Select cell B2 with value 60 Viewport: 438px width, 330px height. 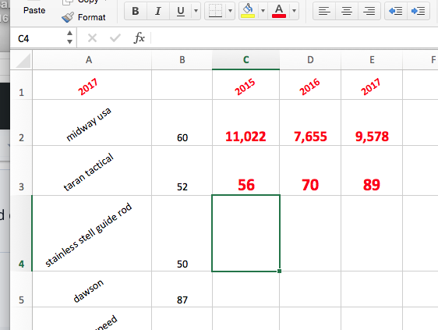pyautogui.click(x=182, y=122)
